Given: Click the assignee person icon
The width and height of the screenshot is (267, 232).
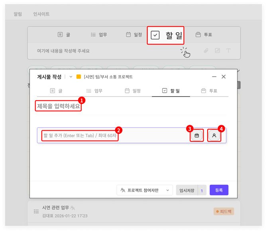Looking at the screenshot, I should [x=214, y=135].
